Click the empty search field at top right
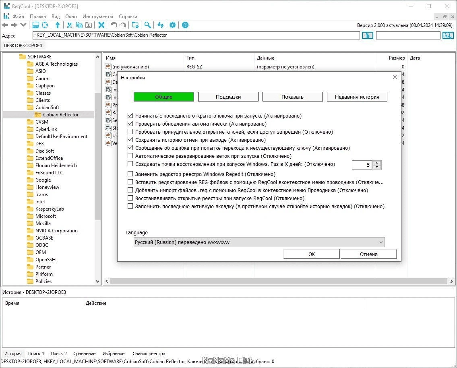This screenshot has width=457, height=368. coord(408,35)
